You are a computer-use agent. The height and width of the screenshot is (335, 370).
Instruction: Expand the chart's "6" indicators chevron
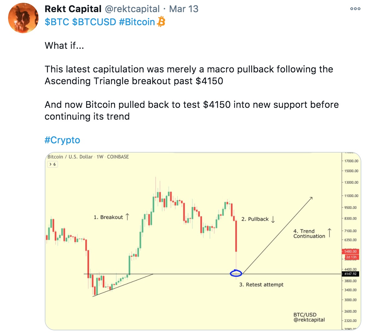coord(53,164)
